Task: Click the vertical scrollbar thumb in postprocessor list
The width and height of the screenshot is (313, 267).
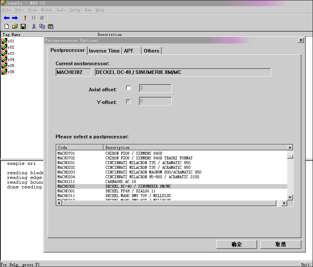Action: pyautogui.click(x=290, y=157)
